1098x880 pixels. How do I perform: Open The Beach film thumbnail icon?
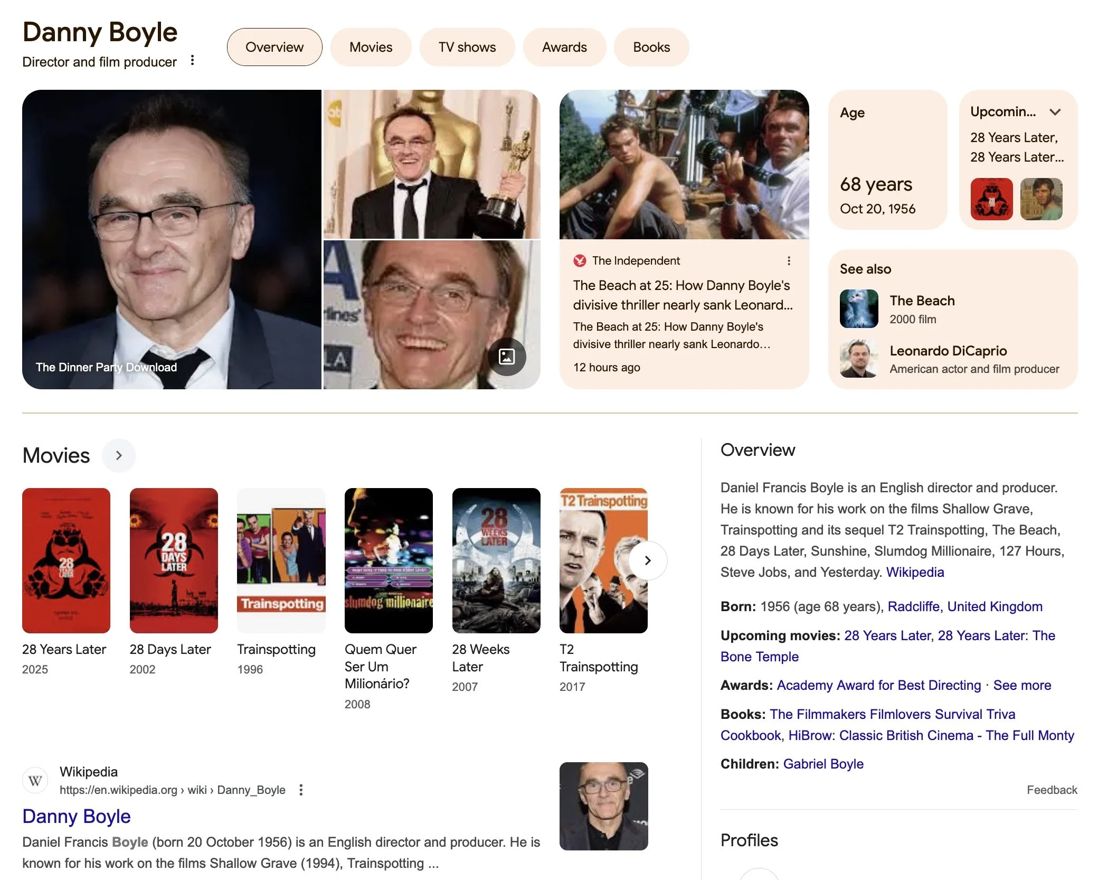[x=859, y=309]
